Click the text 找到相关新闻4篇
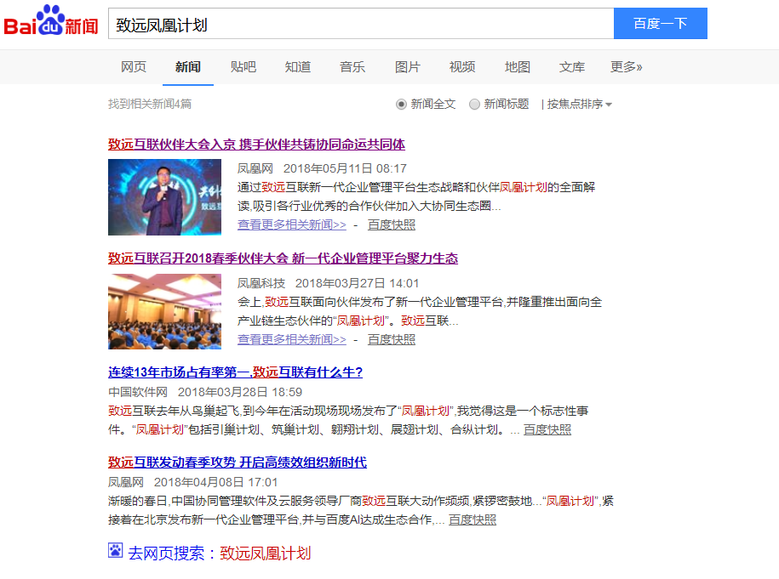 (150, 105)
